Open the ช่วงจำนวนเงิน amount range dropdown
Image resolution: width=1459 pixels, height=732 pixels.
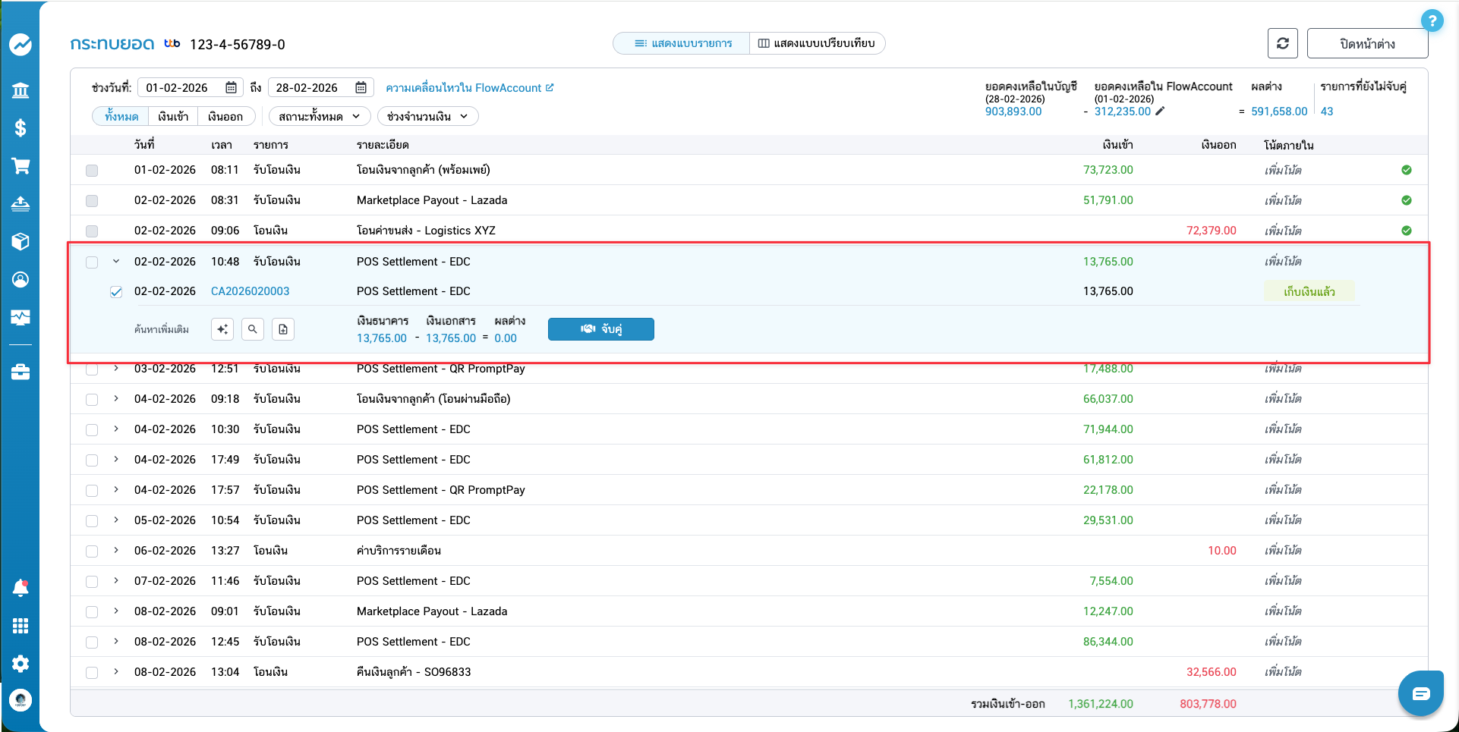point(427,117)
